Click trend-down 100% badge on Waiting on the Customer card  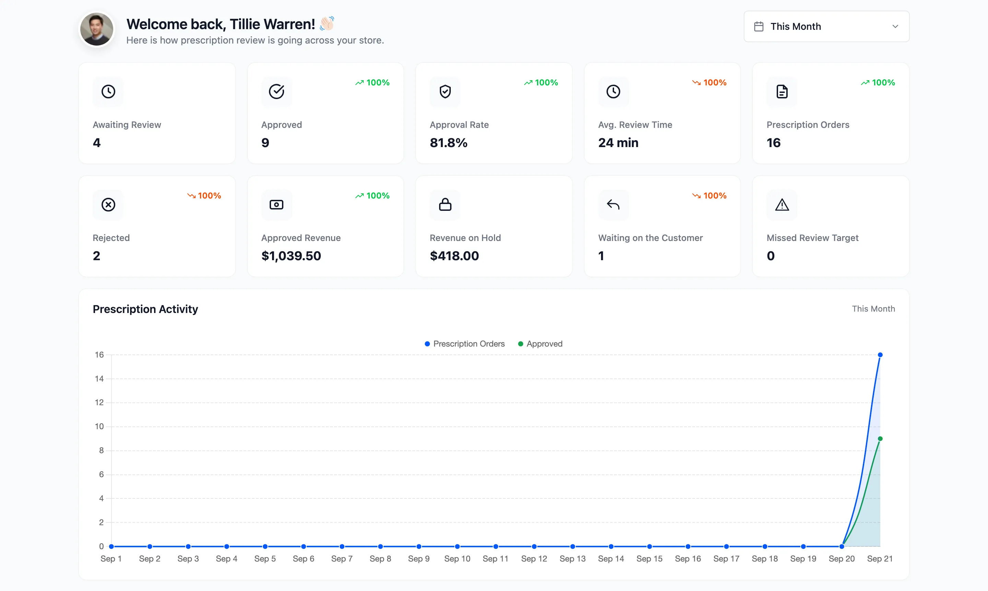point(709,195)
